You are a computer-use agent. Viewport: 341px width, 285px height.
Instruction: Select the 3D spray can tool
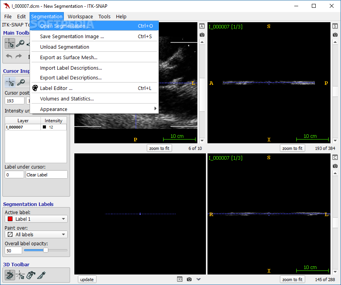(31, 275)
